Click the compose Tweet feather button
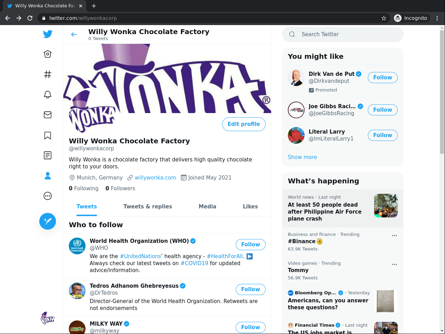Image resolution: width=445 pixels, height=334 pixels. (x=48, y=221)
